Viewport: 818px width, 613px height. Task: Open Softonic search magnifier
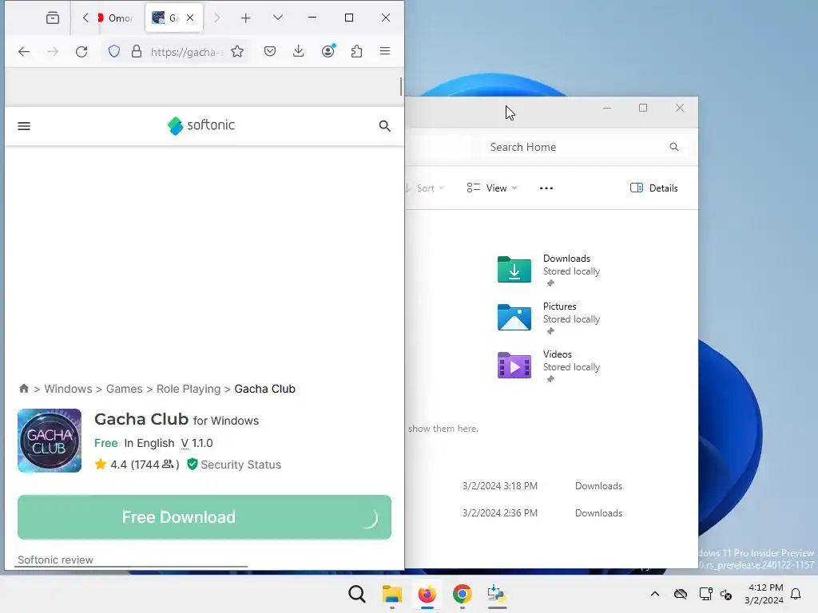click(385, 126)
